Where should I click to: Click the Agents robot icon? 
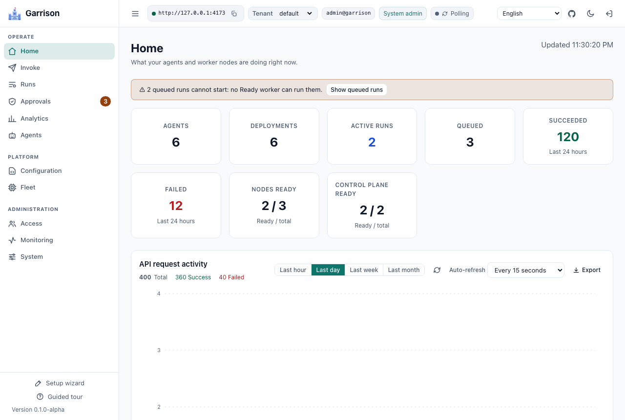click(12, 135)
